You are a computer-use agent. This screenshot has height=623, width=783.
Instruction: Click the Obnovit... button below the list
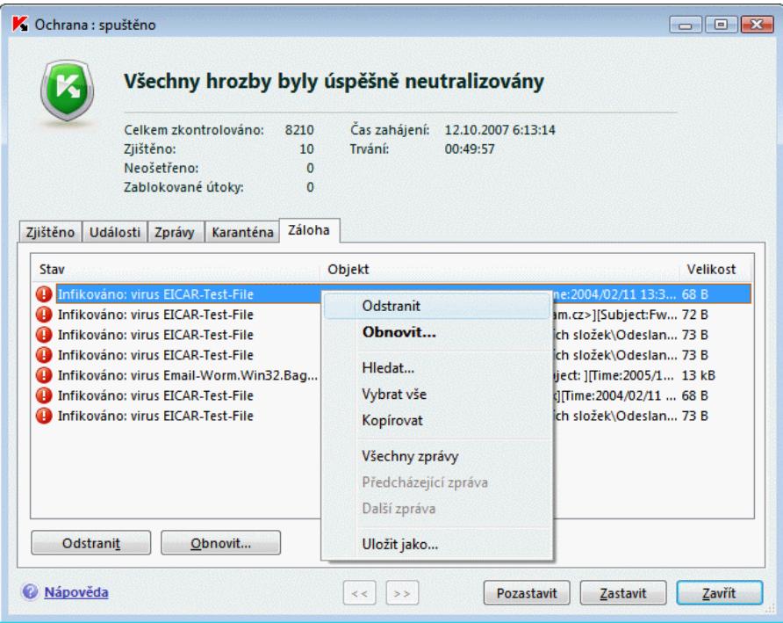click(x=220, y=543)
